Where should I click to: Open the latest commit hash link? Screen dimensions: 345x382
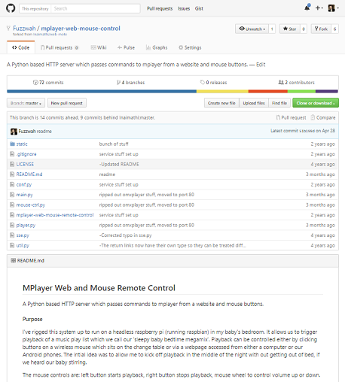307,131
